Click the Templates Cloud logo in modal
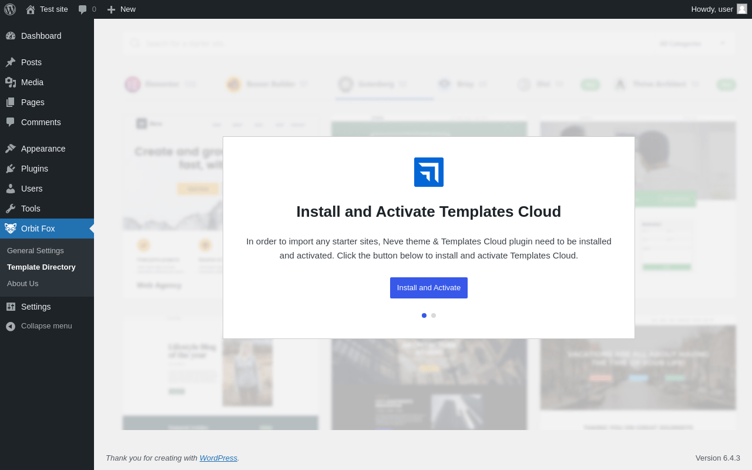The width and height of the screenshot is (752, 470). (429, 172)
